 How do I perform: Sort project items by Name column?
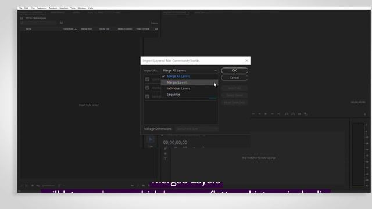pyautogui.click(x=28, y=29)
